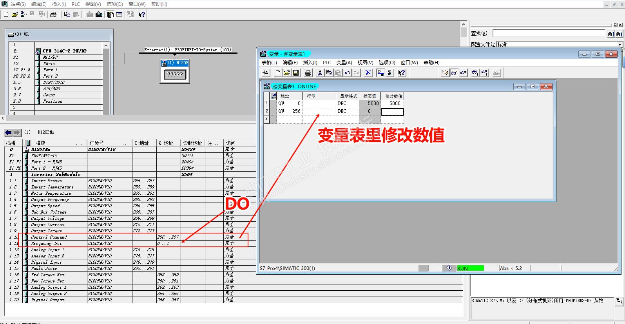
Task: Click Cut scissors icon in variable table toolbar
Action: click(x=320, y=72)
